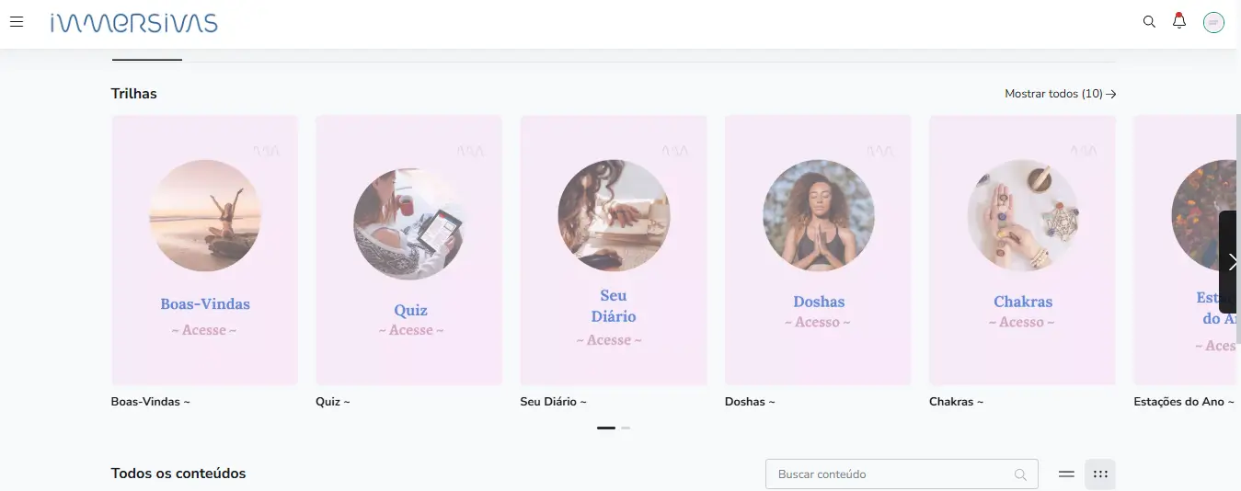The width and height of the screenshot is (1241, 491).
Task: Open the Chakras trail card
Action: click(1022, 250)
